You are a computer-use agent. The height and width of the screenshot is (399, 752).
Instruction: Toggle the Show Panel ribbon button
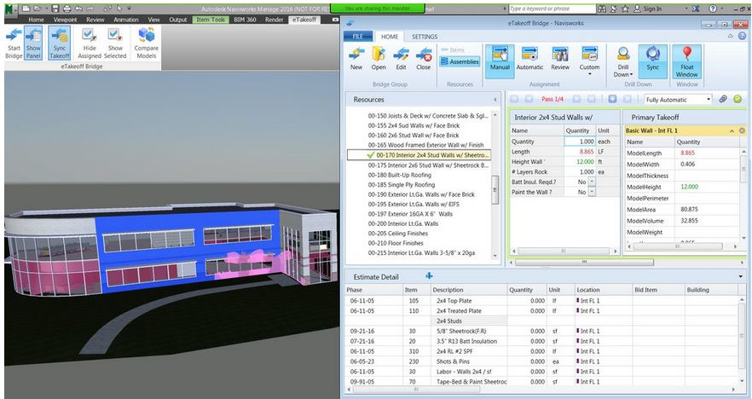coord(33,43)
